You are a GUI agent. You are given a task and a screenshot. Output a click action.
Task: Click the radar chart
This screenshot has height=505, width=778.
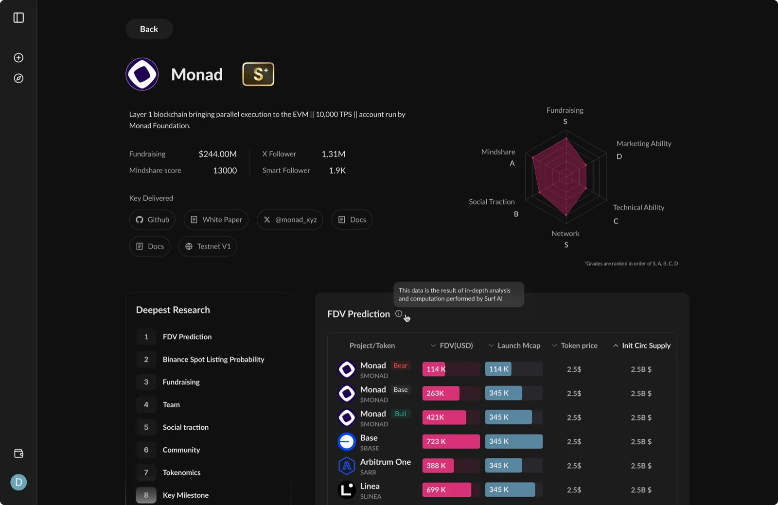pos(566,176)
